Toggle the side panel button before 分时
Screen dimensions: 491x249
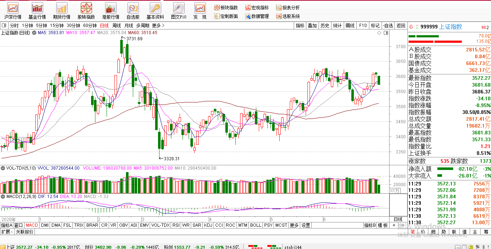4,26
